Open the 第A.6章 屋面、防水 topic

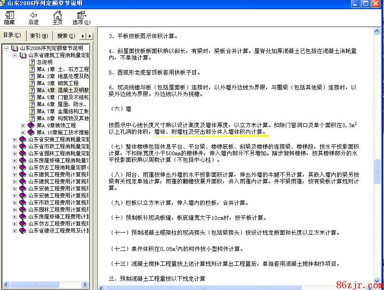[62, 104]
